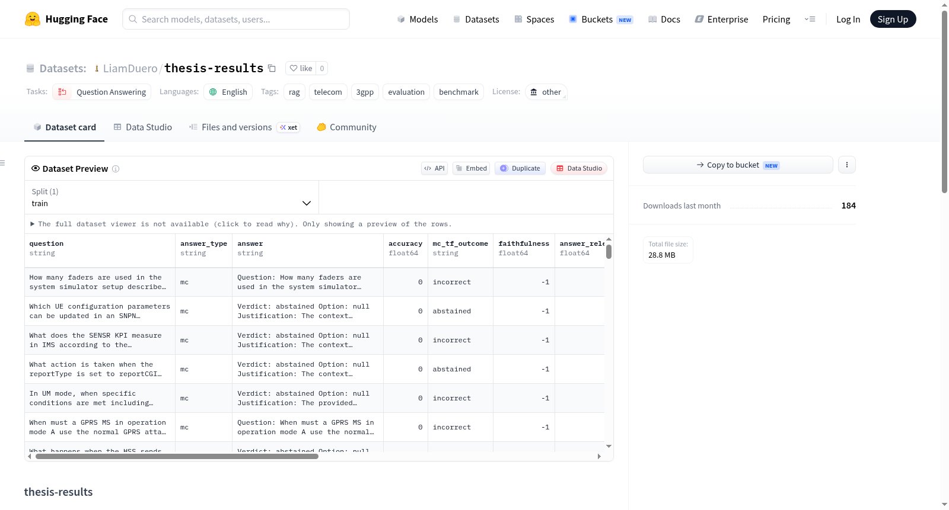
Task: Click the other license tag
Action: (x=546, y=92)
